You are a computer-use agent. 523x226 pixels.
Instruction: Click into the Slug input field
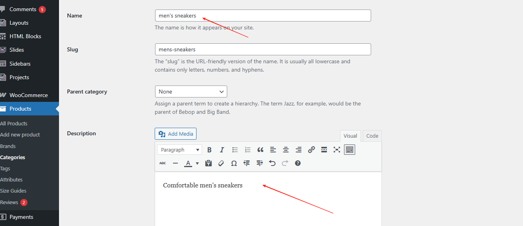point(263,49)
